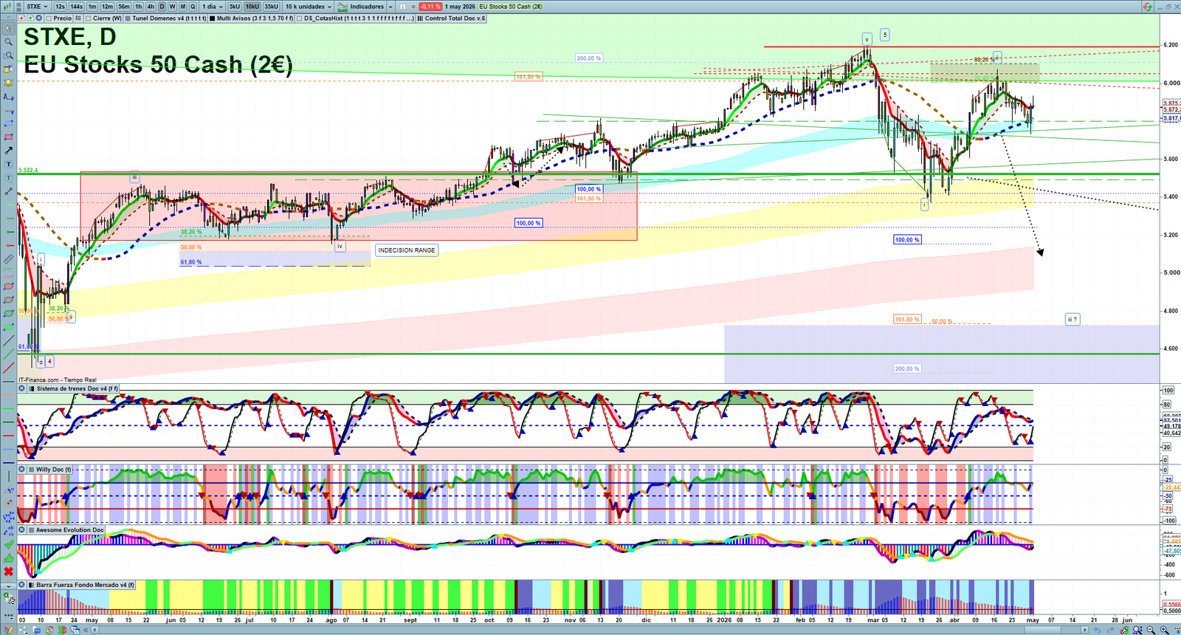Switch to the W weekly timeframe
1181x635 pixels.
(172, 7)
